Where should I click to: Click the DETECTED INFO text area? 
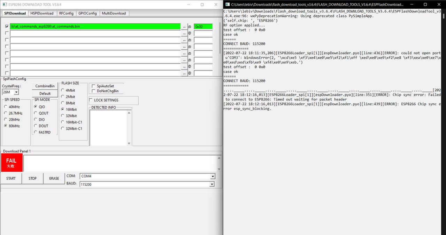pyautogui.click(x=108, y=128)
